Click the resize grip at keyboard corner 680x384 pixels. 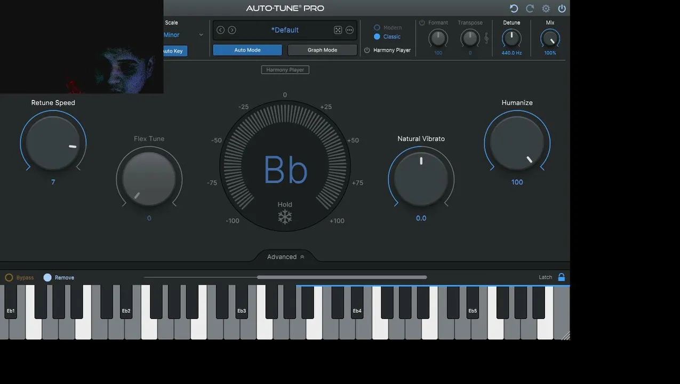pyautogui.click(x=566, y=335)
